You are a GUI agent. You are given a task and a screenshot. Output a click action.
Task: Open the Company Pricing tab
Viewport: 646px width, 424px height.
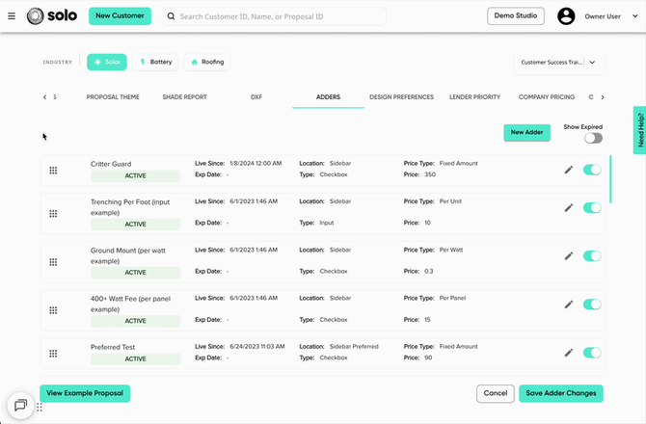tap(547, 97)
